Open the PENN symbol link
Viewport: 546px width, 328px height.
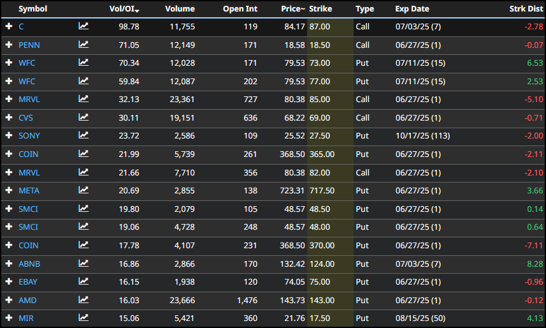[x=29, y=45]
